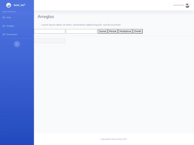Click the MENÚ PRINCIPAL sidebar heading
Screen dimensions: 194x145
click(x=9, y=12)
